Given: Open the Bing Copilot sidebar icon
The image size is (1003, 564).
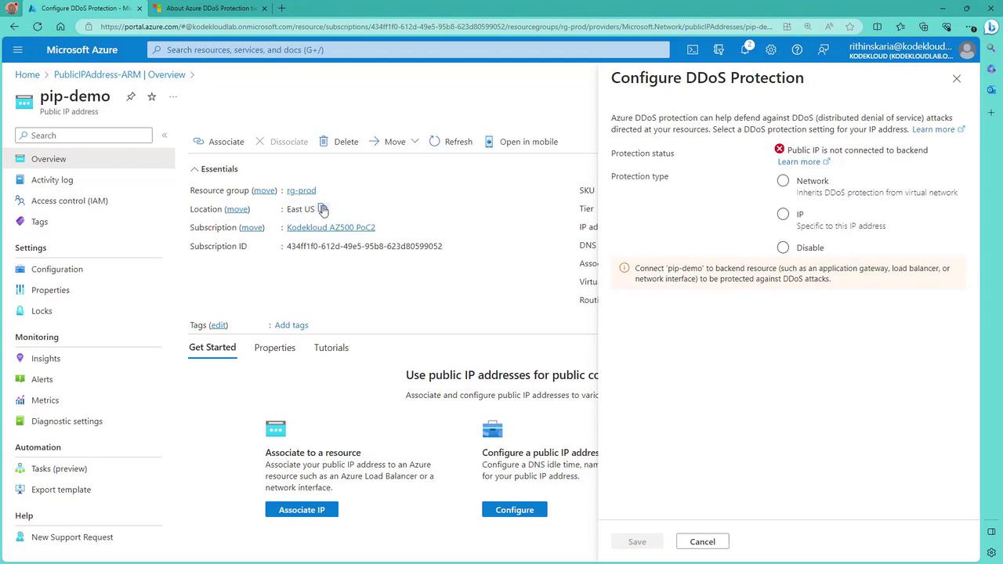Looking at the screenshot, I should (x=991, y=27).
